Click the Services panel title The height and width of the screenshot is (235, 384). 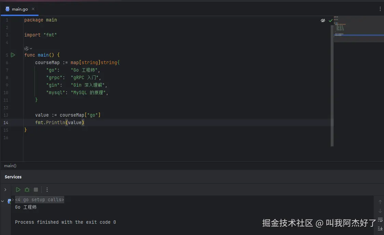pyautogui.click(x=13, y=177)
